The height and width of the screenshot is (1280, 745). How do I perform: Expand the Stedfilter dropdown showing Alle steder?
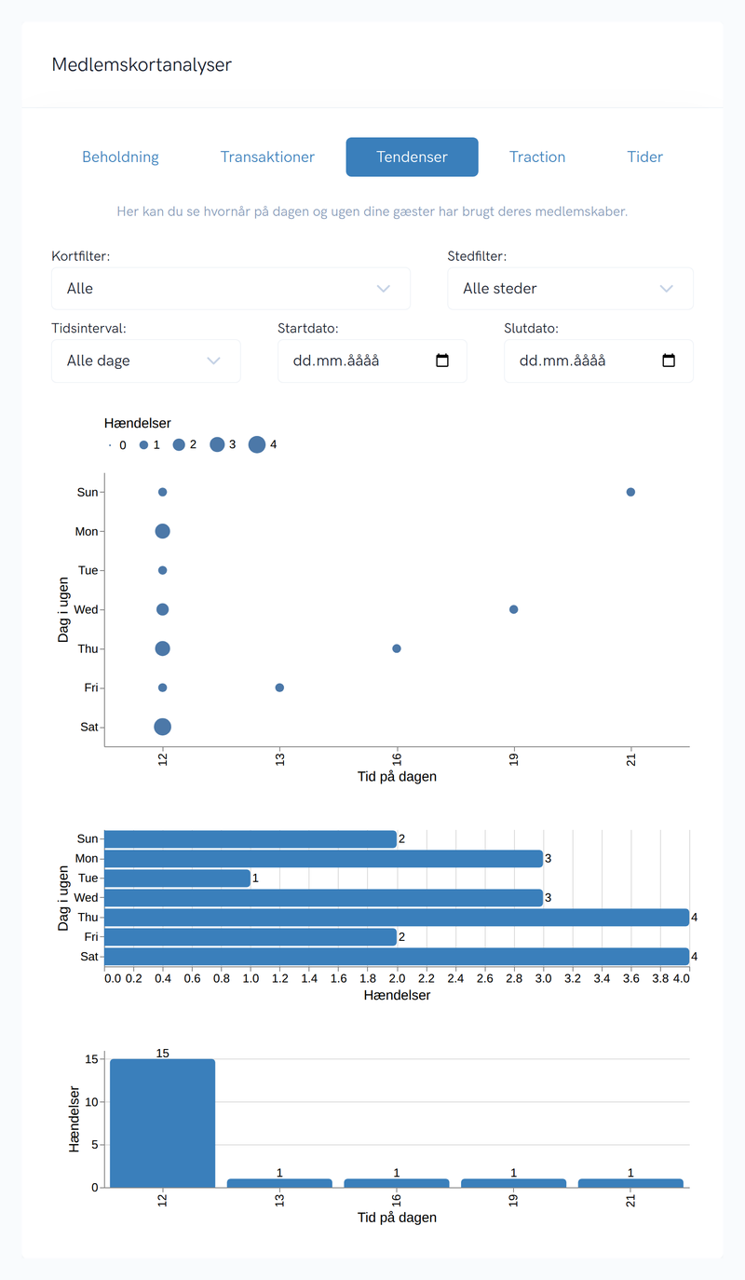coord(571,289)
